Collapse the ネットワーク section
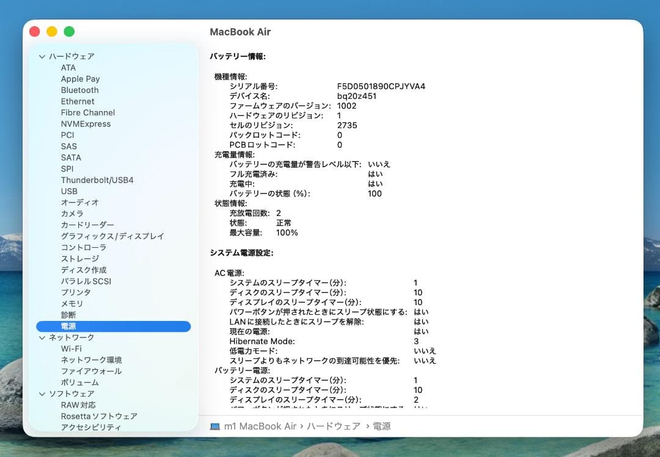Image resolution: width=660 pixels, height=457 pixels. click(x=42, y=337)
